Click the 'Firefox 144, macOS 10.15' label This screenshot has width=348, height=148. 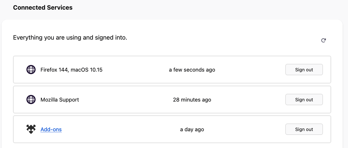pos(71,70)
